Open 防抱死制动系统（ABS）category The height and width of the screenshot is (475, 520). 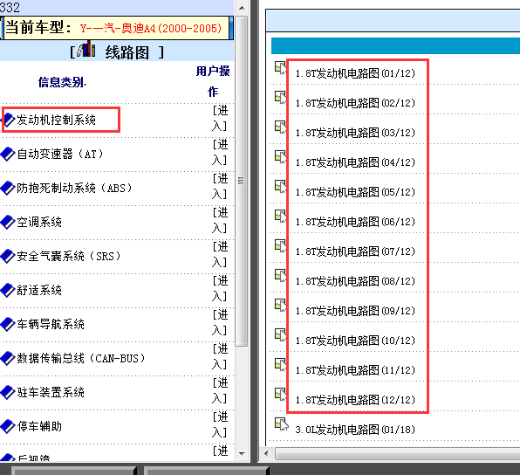click(74, 189)
